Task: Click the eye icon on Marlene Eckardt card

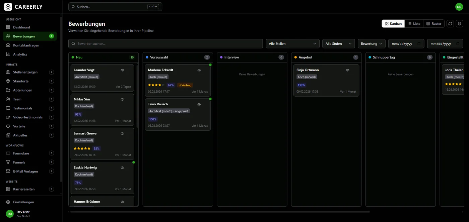Action: tap(199, 70)
